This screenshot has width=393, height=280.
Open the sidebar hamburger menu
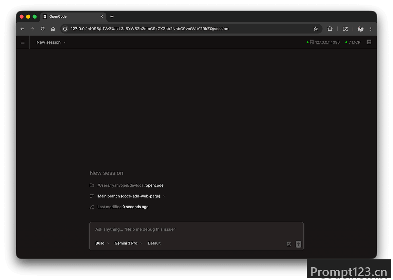[23, 42]
